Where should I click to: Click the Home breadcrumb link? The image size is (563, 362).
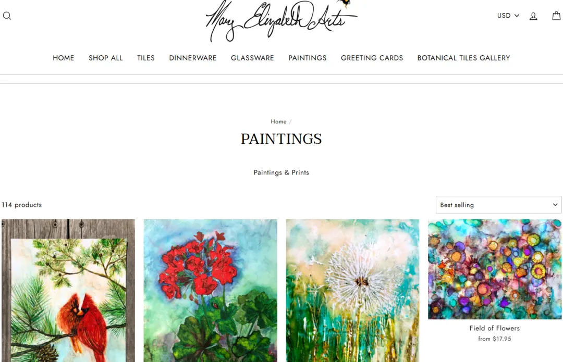tap(278, 122)
